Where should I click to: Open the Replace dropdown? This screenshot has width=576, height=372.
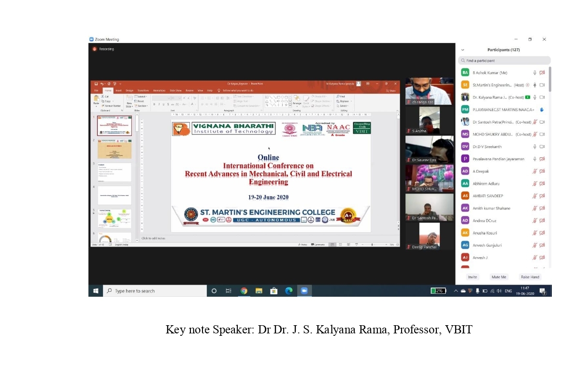point(344,101)
